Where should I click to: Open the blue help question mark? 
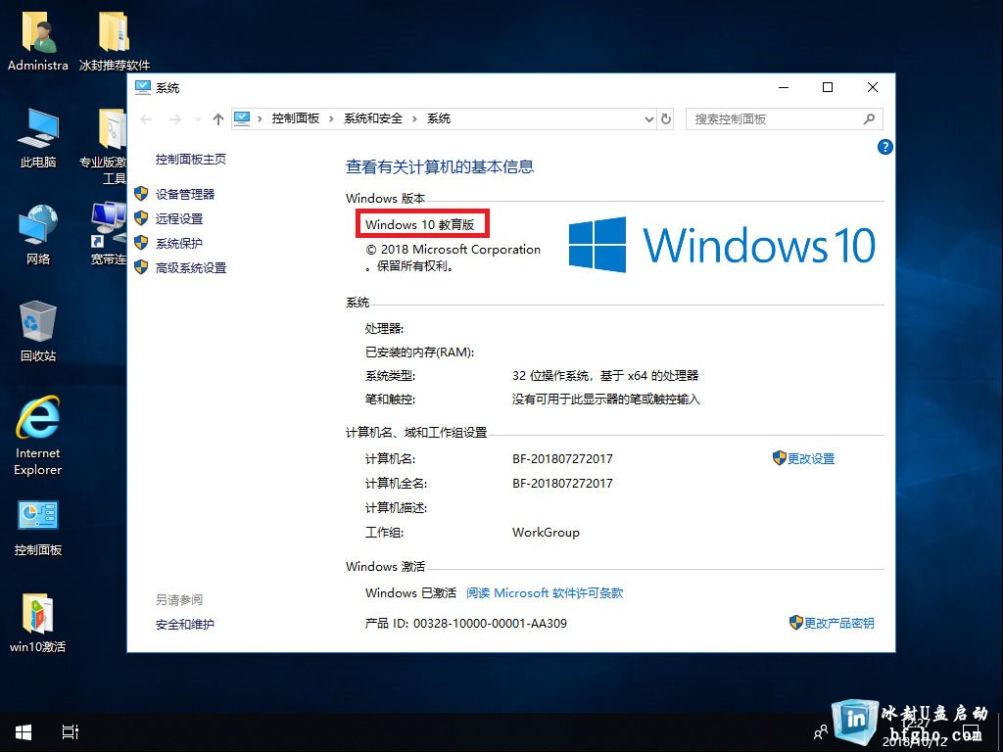click(x=884, y=147)
